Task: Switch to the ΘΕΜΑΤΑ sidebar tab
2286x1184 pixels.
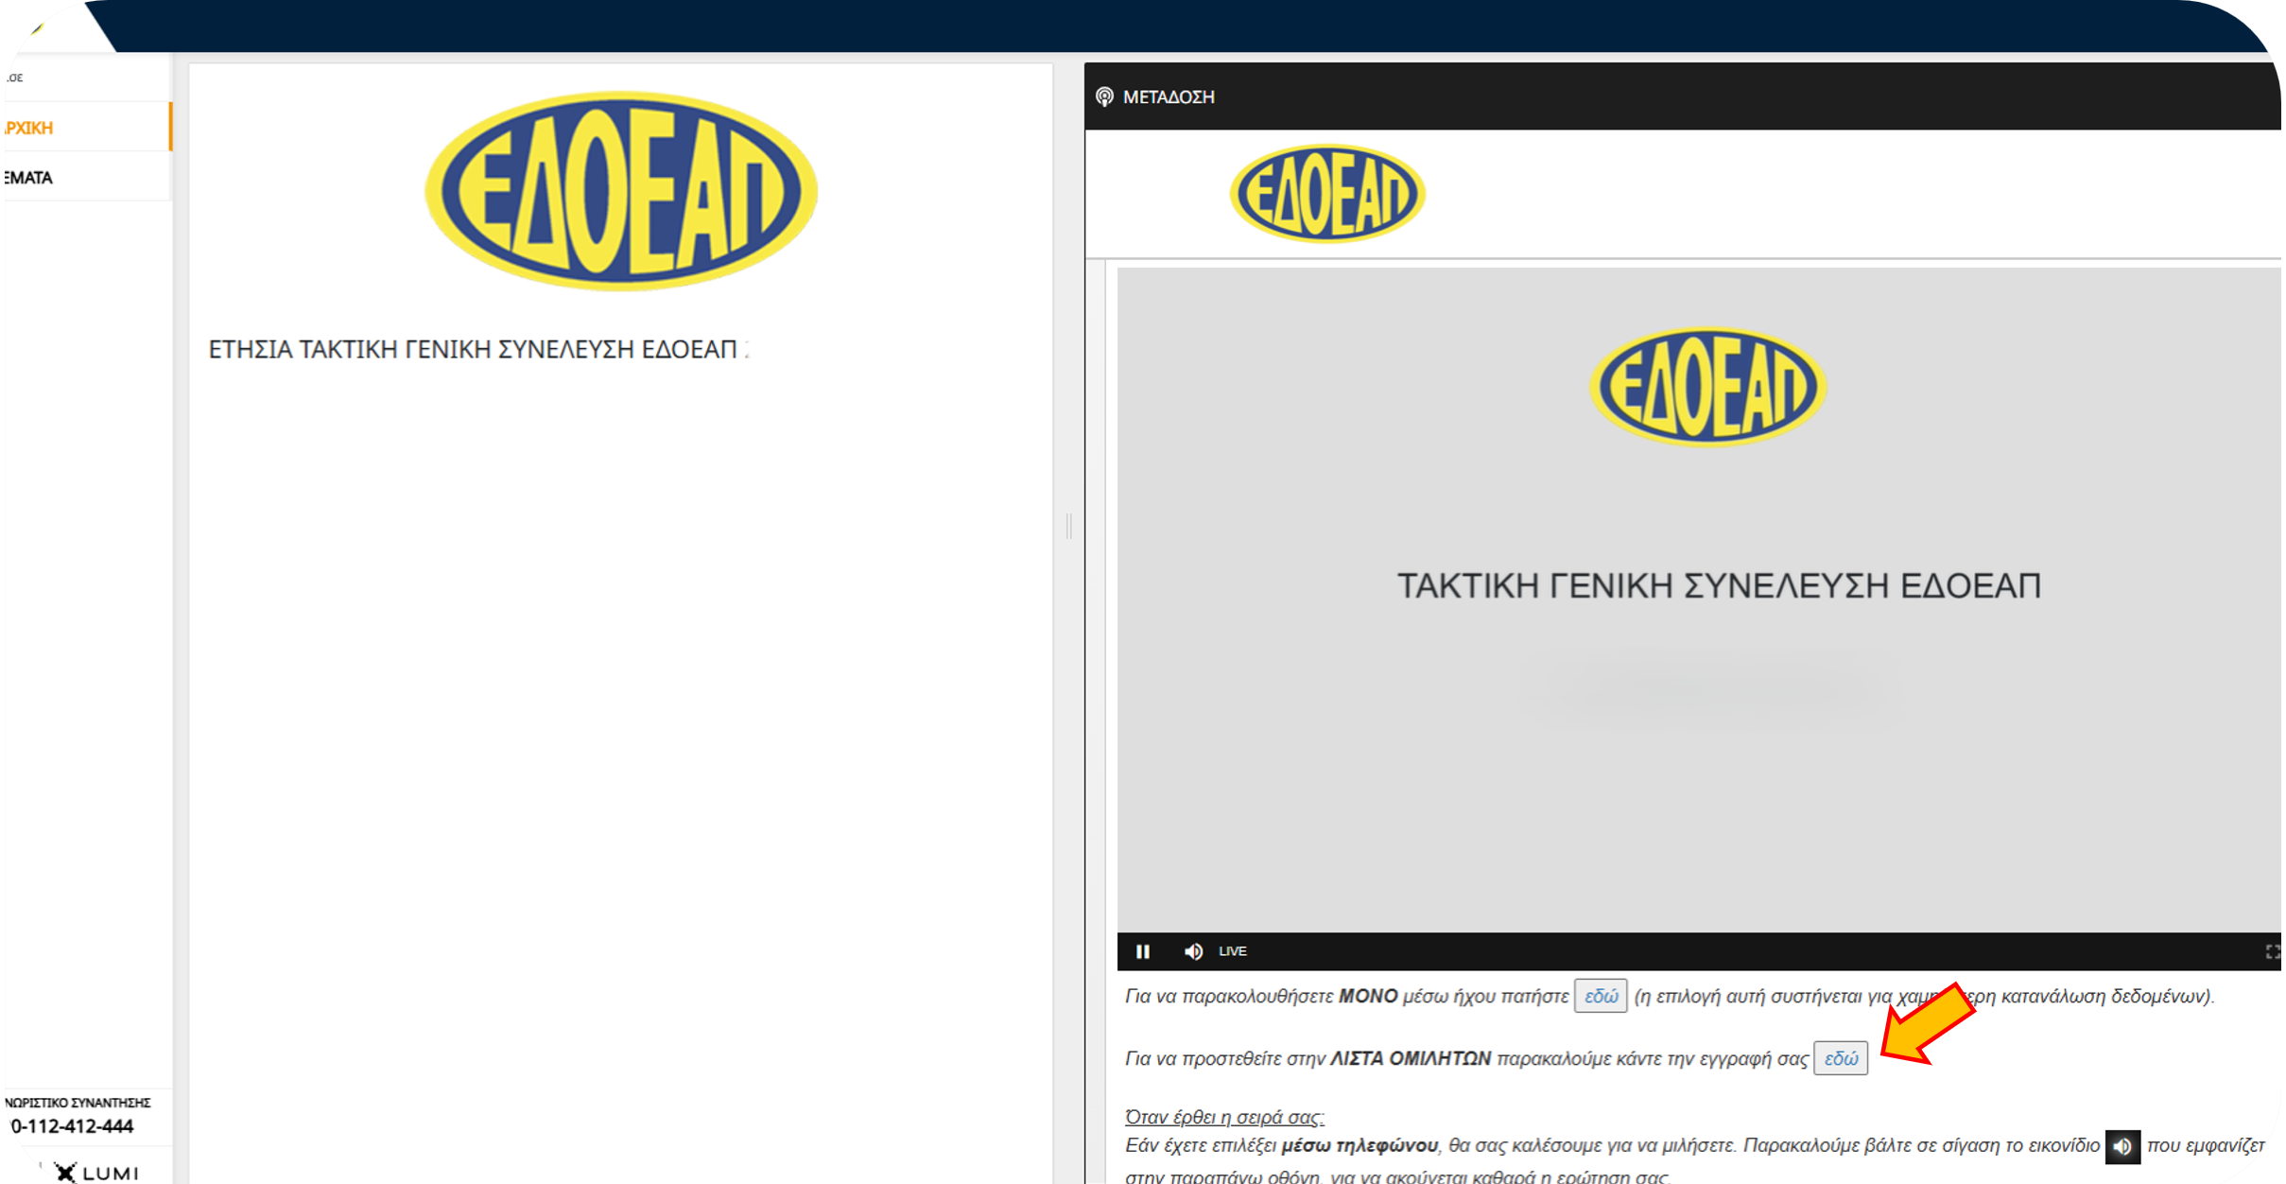Action: [x=28, y=178]
